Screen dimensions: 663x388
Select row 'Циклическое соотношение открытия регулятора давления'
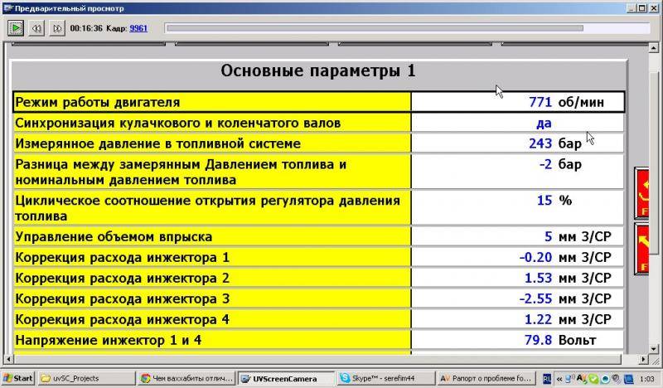(318, 207)
